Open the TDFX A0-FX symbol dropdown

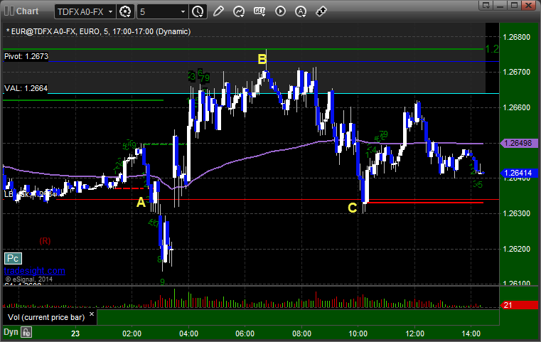pos(110,12)
